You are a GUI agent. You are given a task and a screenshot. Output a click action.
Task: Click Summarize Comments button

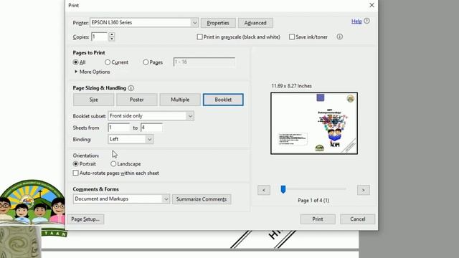click(202, 199)
